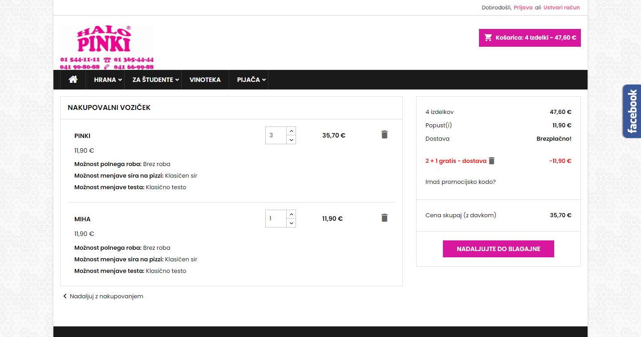Viewport: 641px width, 337px height.
Task: Click the PINKI quantity input field
Action: (x=276, y=135)
